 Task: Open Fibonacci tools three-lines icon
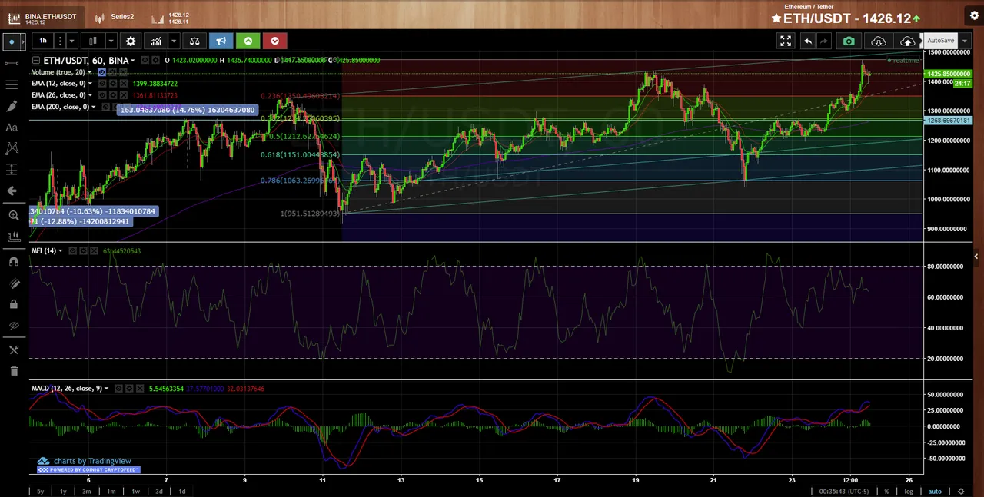tap(12, 84)
